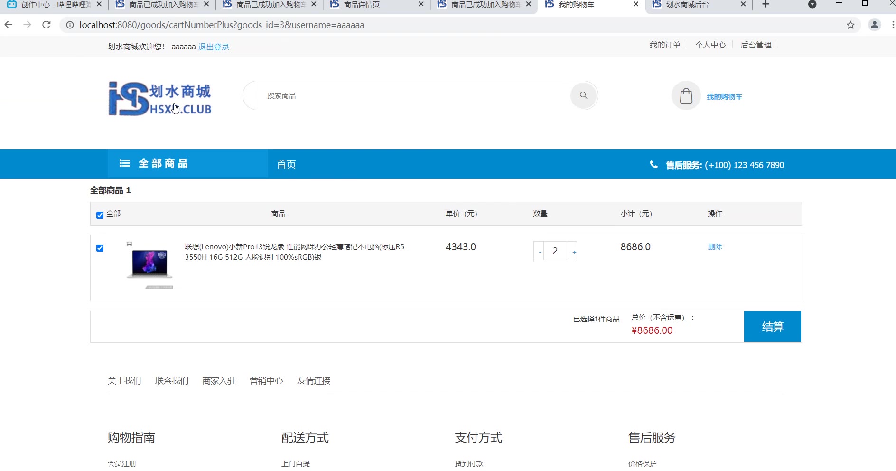The width and height of the screenshot is (896, 471).
Task: Decrease quantity with minus button
Action: coord(540,252)
